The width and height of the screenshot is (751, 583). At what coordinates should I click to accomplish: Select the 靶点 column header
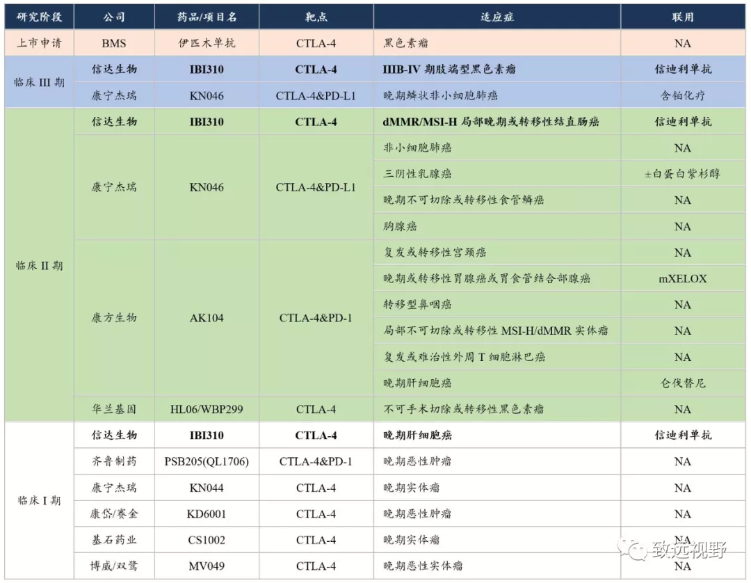(x=316, y=17)
